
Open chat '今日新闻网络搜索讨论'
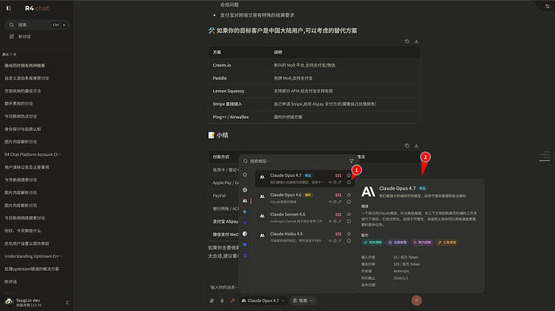click(x=25, y=218)
